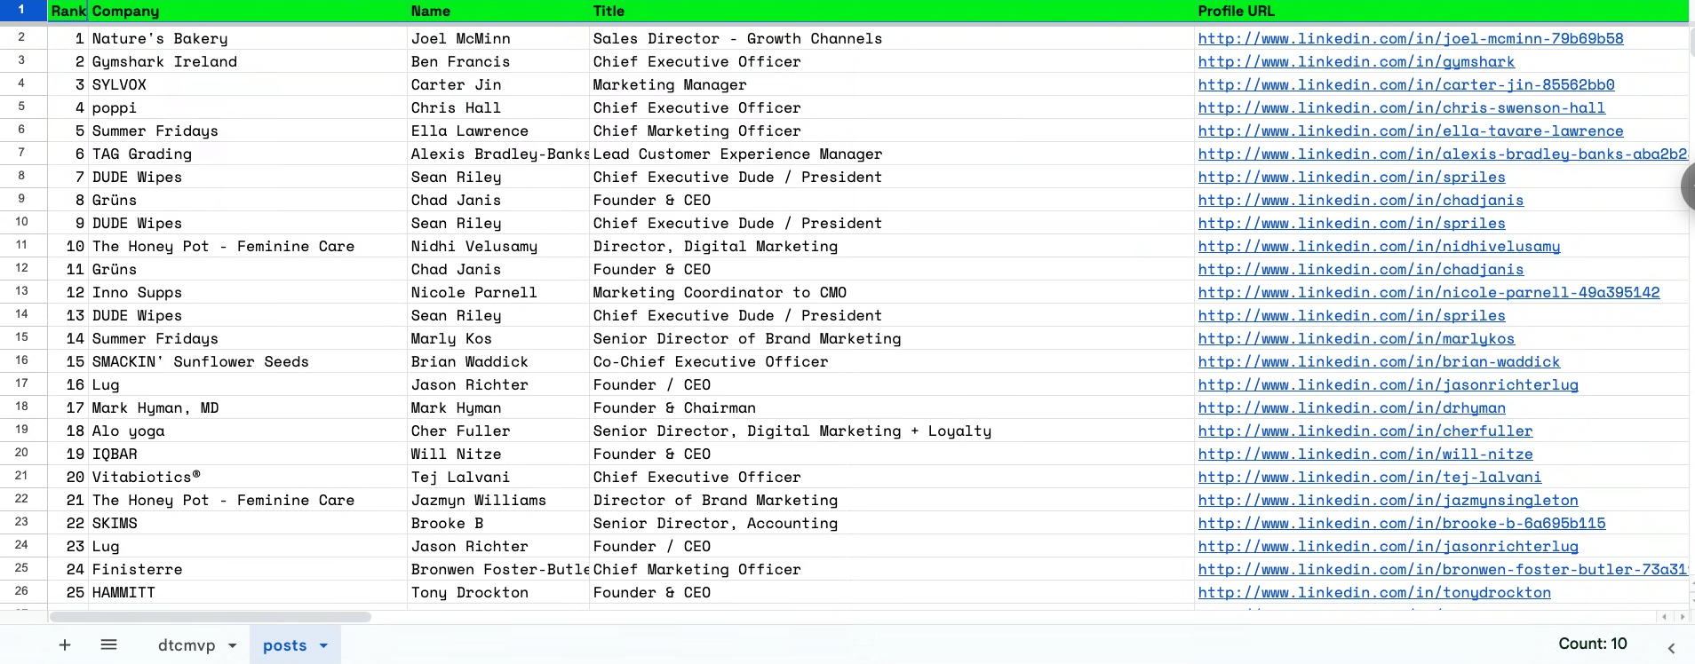This screenshot has width=1695, height=664.
Task: Open dtcmvp tab dropdown arrow
Action: click(233, 645)
